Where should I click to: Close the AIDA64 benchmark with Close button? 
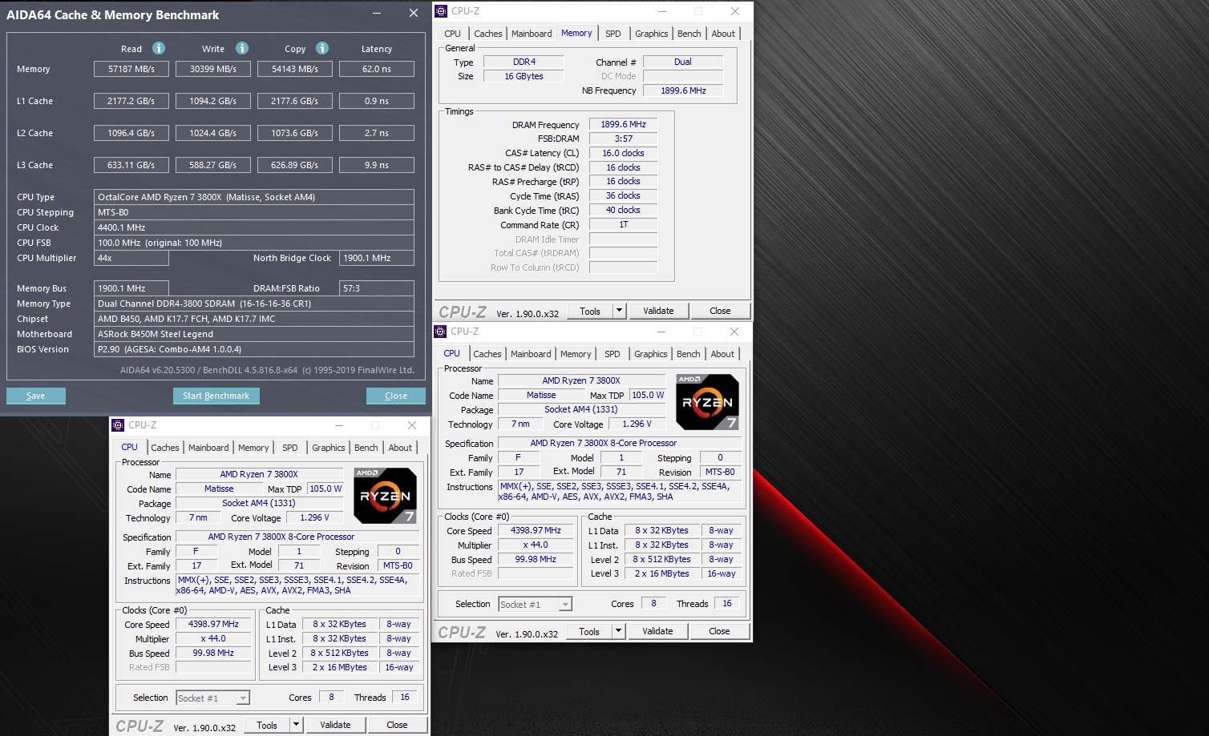[x=396, y=396]
